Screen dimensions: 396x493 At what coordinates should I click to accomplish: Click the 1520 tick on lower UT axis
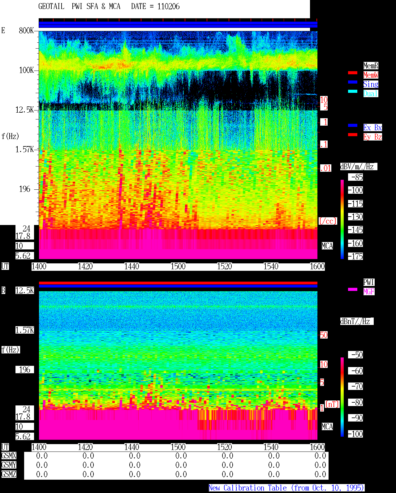(225, 447)
